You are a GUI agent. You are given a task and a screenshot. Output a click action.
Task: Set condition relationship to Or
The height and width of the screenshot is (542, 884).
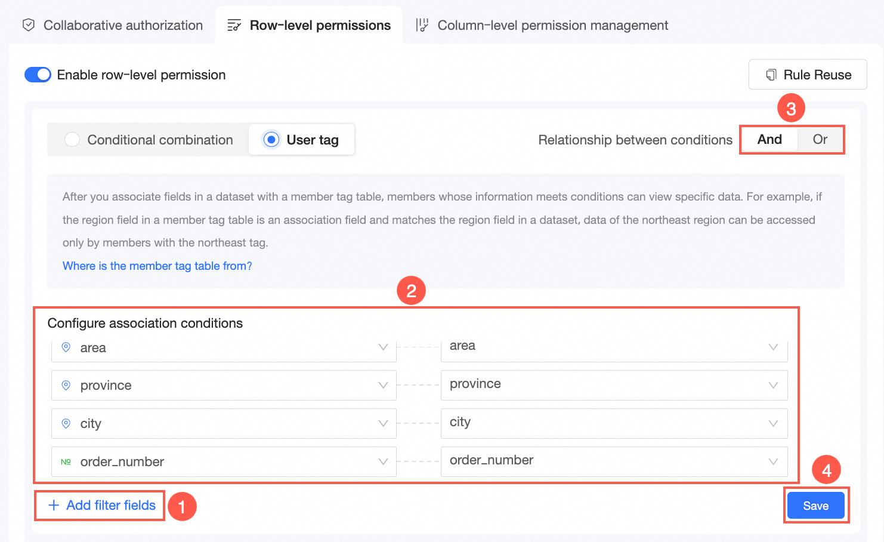point(820,140)
